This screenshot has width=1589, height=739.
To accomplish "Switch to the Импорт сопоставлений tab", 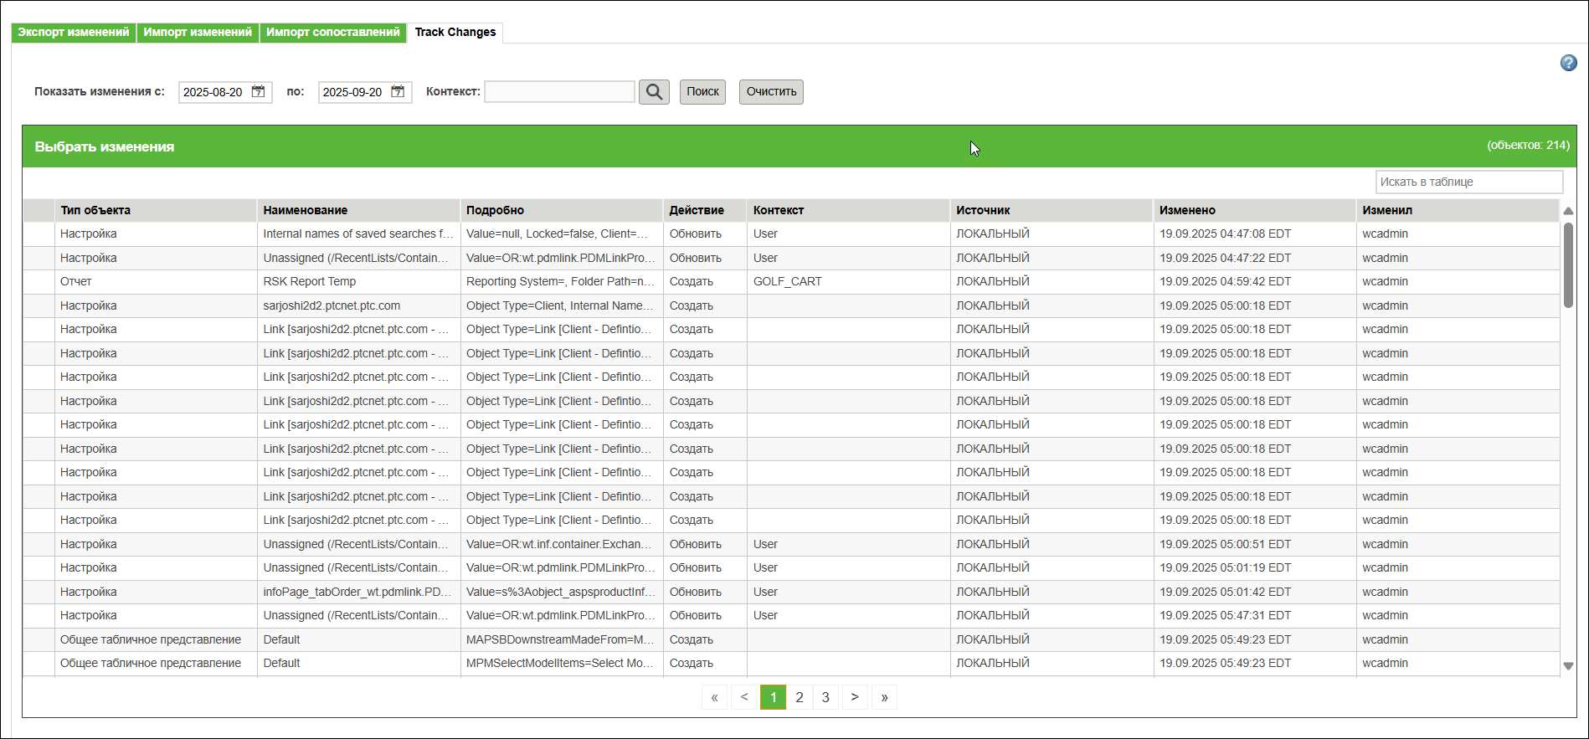I will (x=333, y=32).
